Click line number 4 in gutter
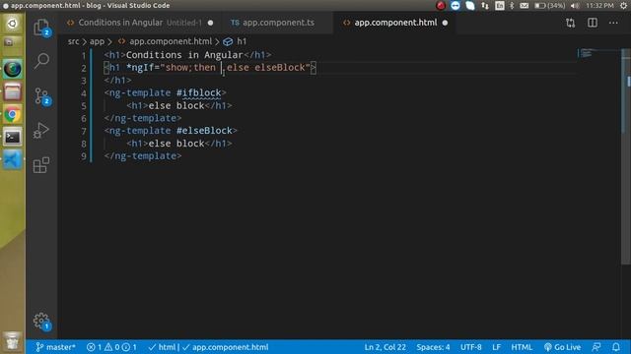The image size is (631, 354). tap(83, 93)
